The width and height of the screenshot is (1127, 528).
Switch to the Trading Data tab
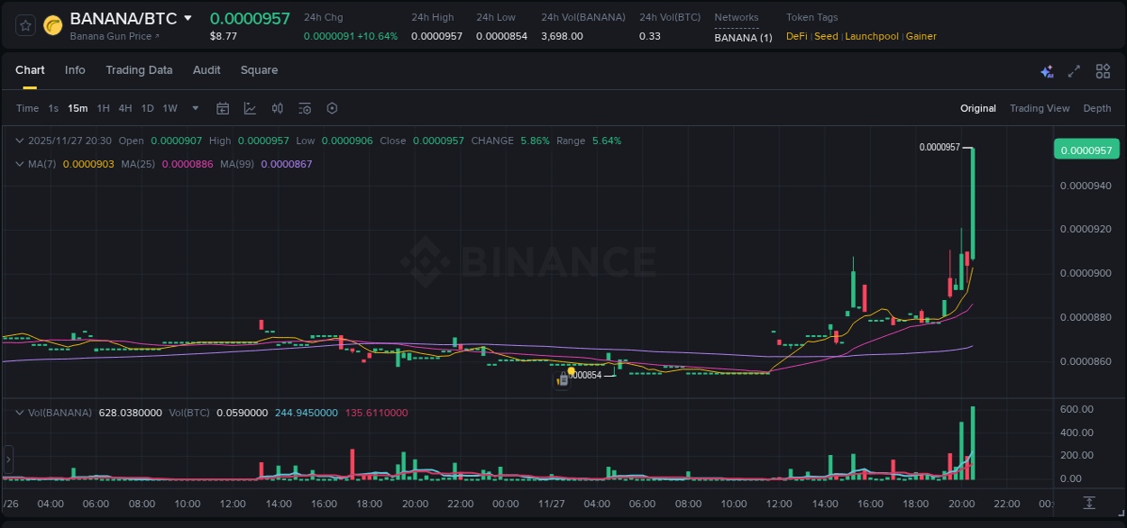point(139,70)
